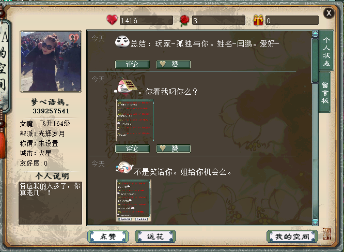The image size is (344, 252).
Task: Click the red seal stamp icon
Action: [x=327, y=234]
